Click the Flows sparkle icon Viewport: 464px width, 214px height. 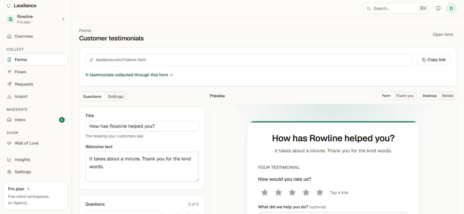click(x=9, y=72)
